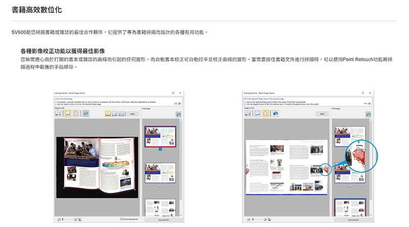This screenshot has height=227, width=409.
Task: Choose the two-page 2-1 split output icon
Action: click(x=121, y=114)
